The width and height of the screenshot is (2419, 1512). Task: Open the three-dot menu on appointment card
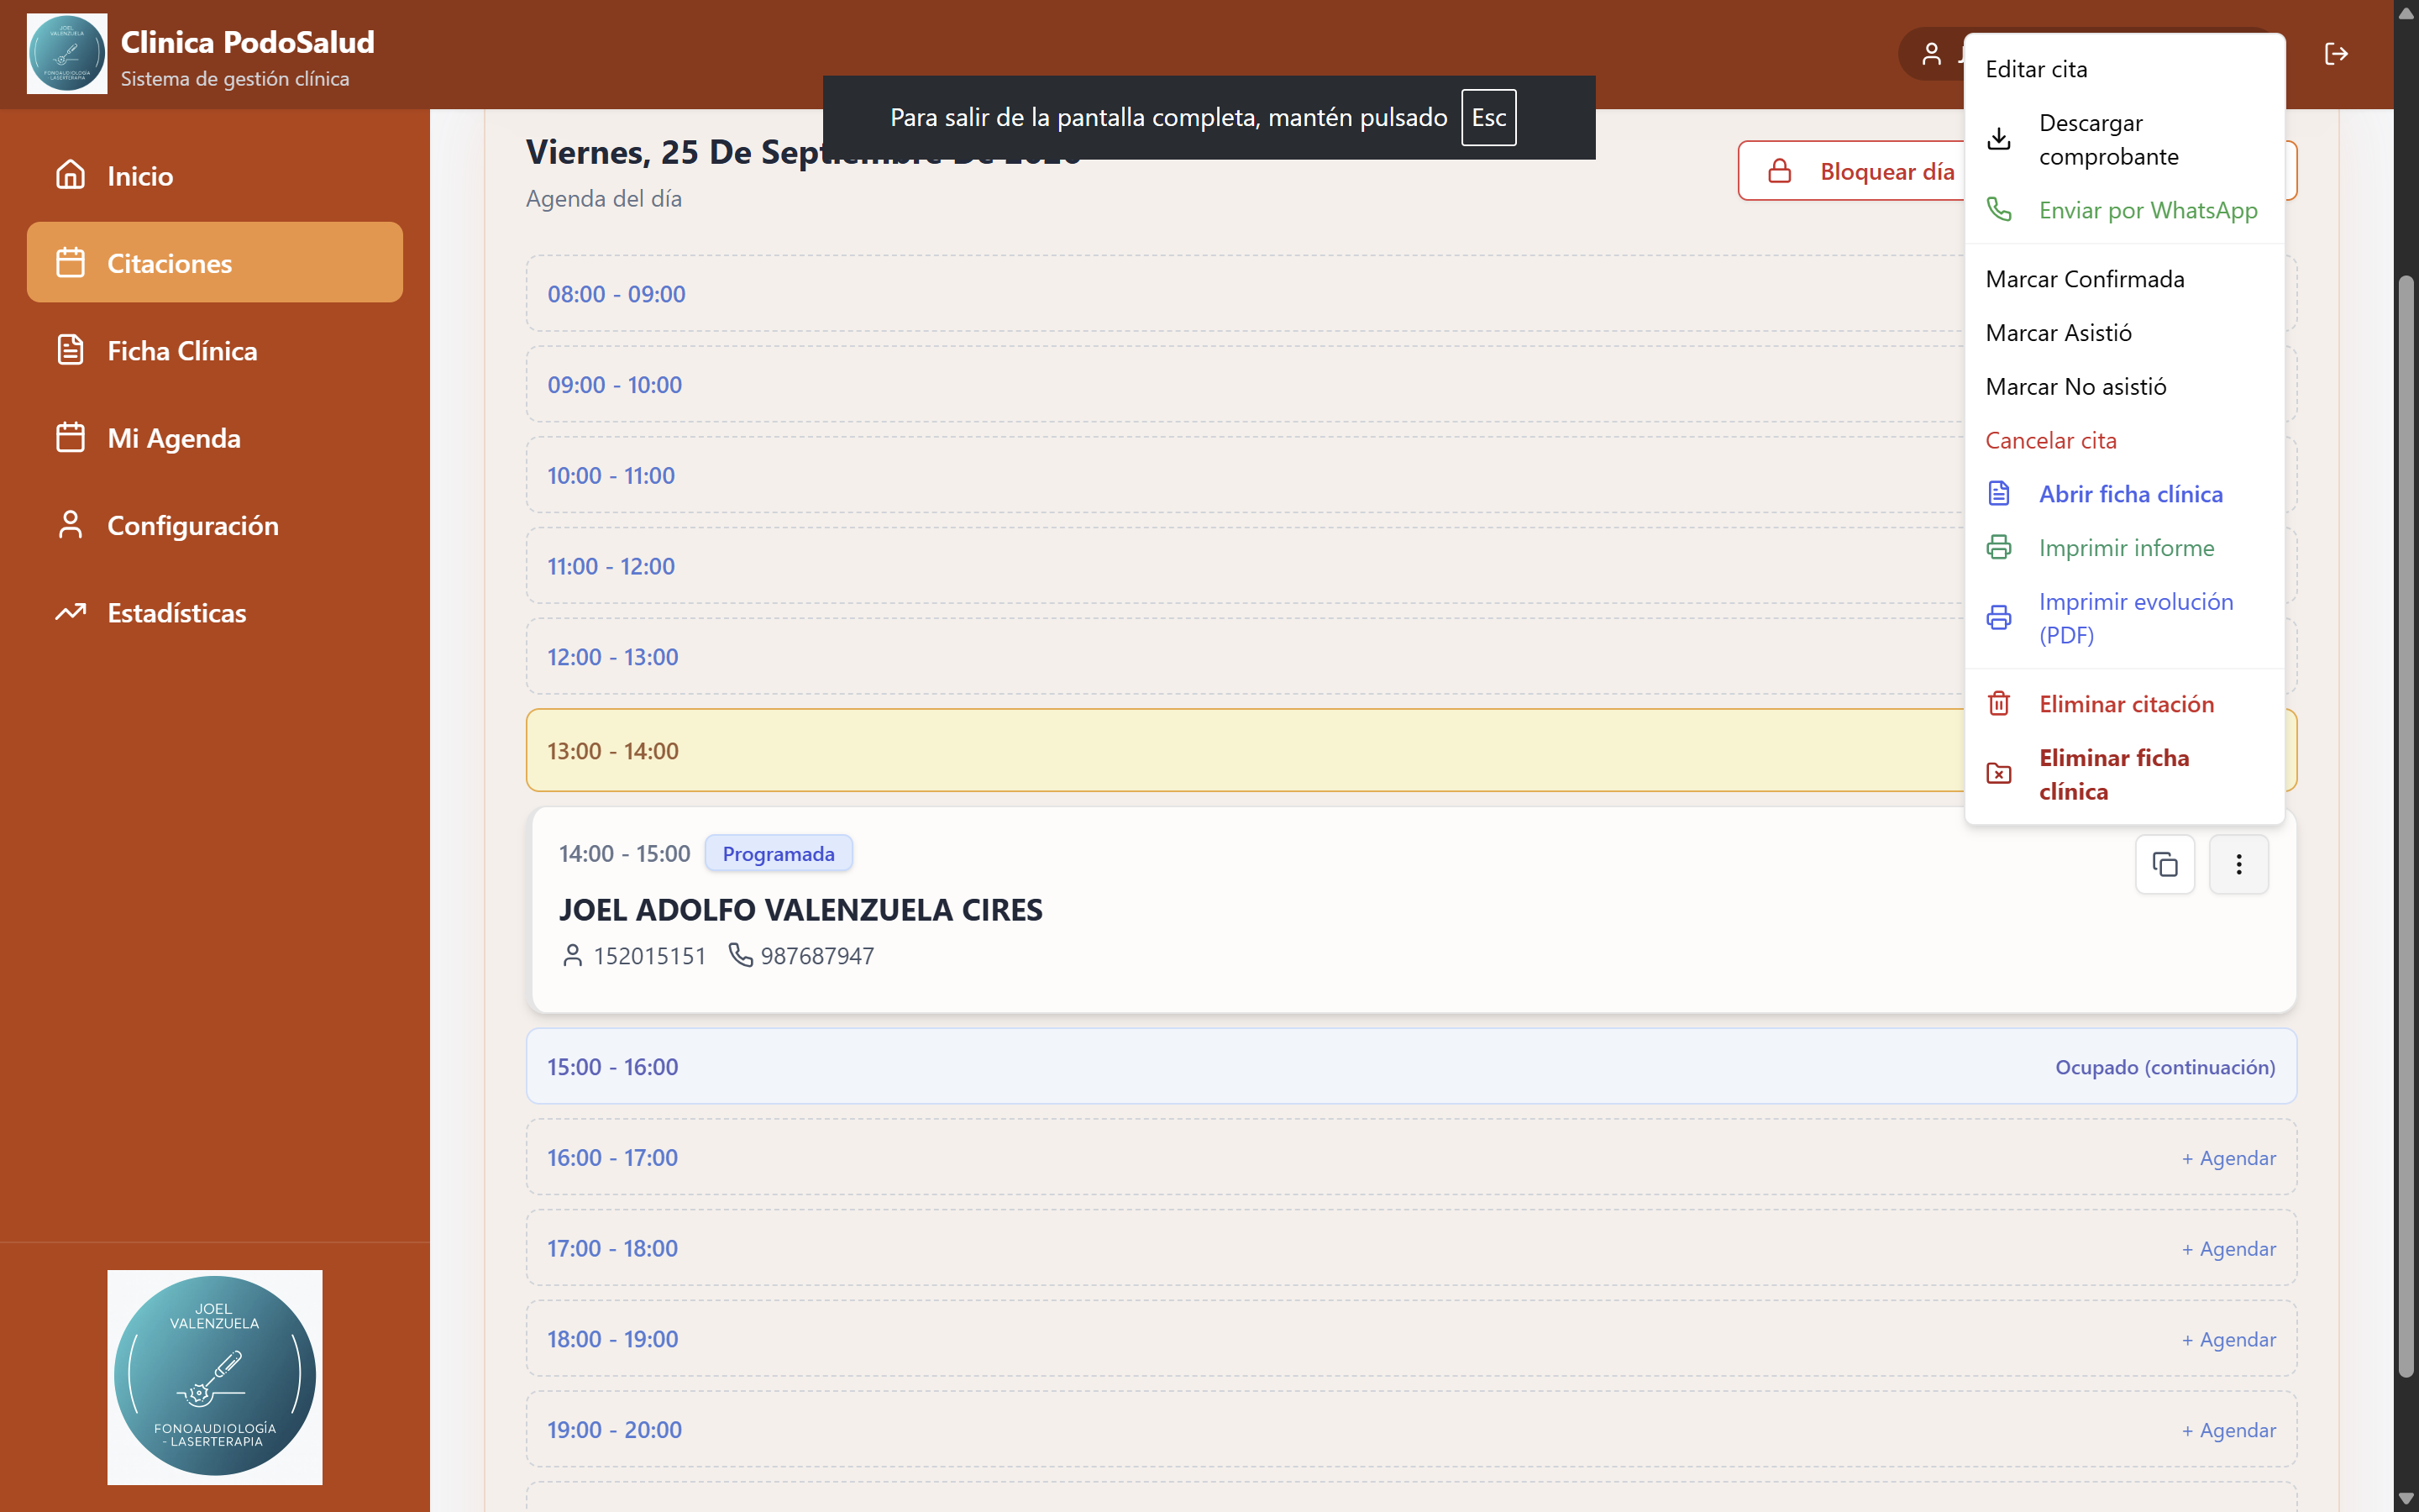[2238, 864]
